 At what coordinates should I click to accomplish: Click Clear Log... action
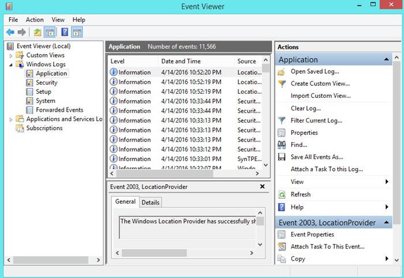coord(306,108)
